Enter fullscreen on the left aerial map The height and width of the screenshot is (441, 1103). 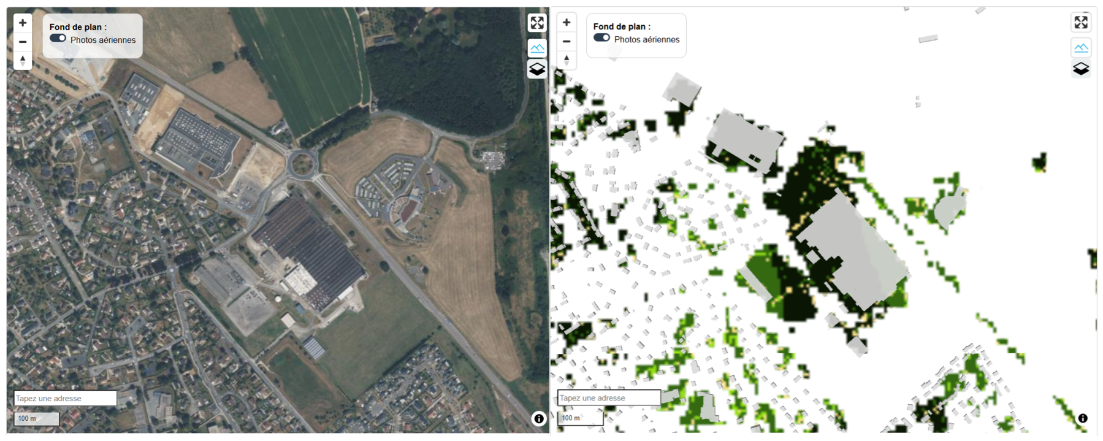pos(536,23)
